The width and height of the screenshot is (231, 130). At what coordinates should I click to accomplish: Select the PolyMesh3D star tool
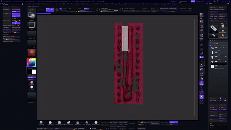click(x=223, y=31)
